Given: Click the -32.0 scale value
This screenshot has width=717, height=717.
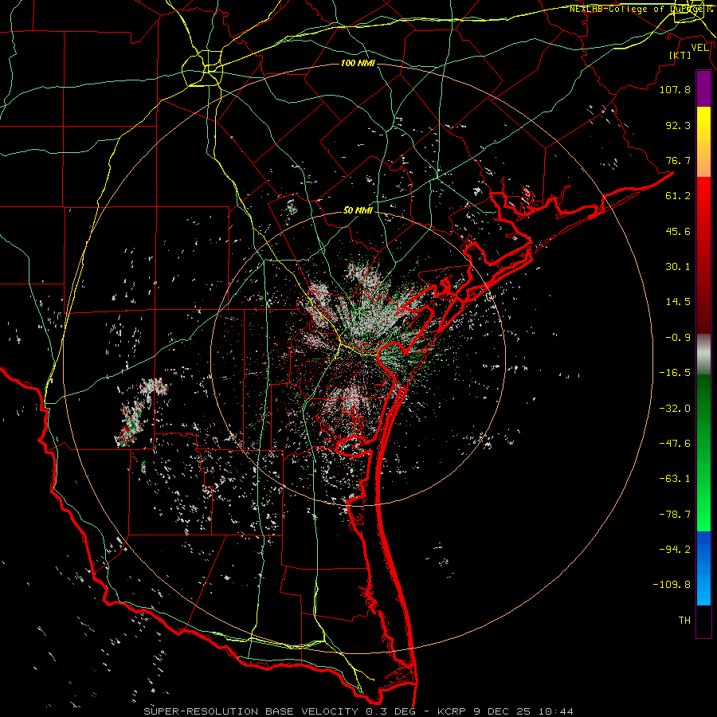Looking at the screenshot, I should point(675,409).
